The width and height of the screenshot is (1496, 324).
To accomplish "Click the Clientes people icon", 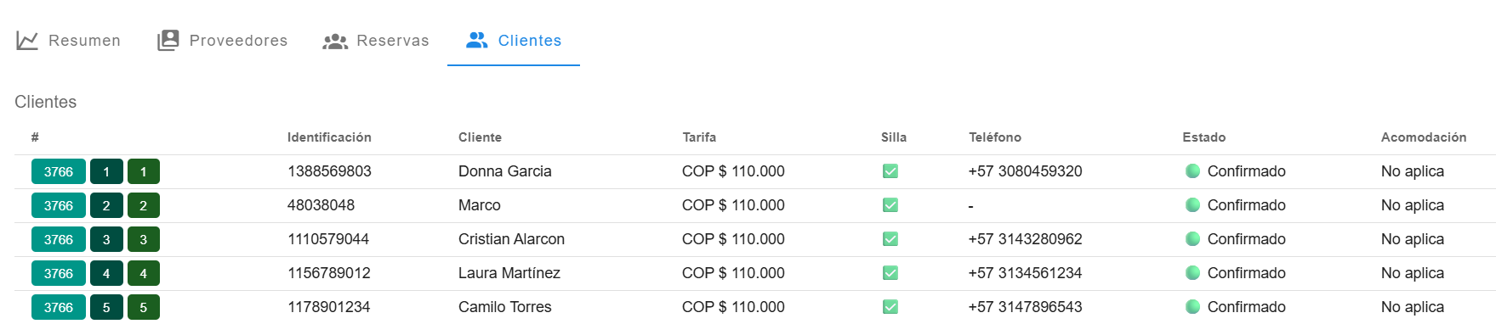I will coord(477,40).
